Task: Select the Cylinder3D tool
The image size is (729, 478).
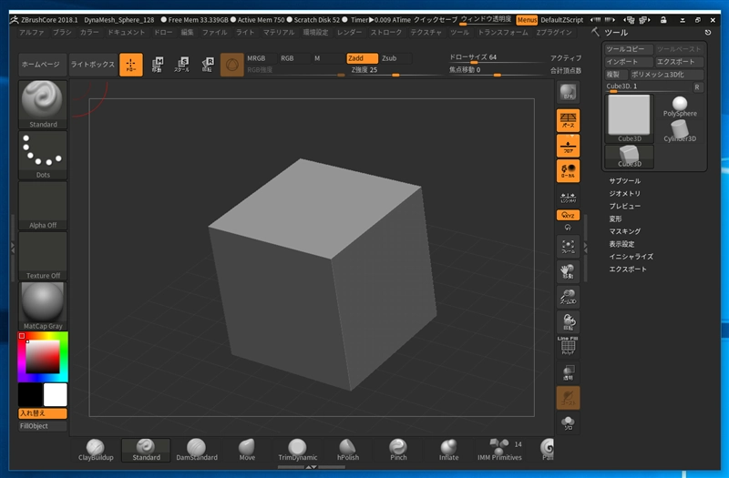Action: click(680, 131)
